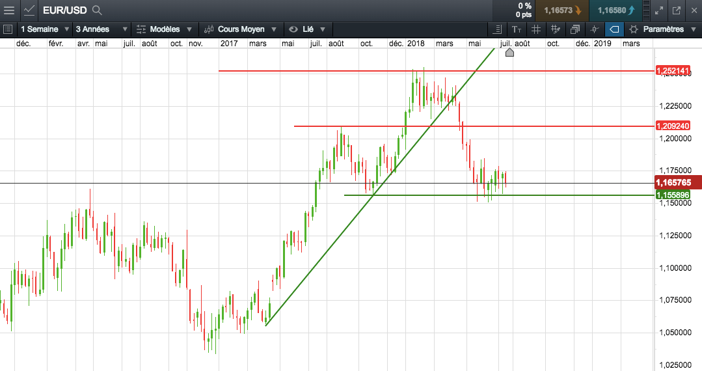
Task: Click the 1,050000 price axis label
Action: tap(675, 333)
